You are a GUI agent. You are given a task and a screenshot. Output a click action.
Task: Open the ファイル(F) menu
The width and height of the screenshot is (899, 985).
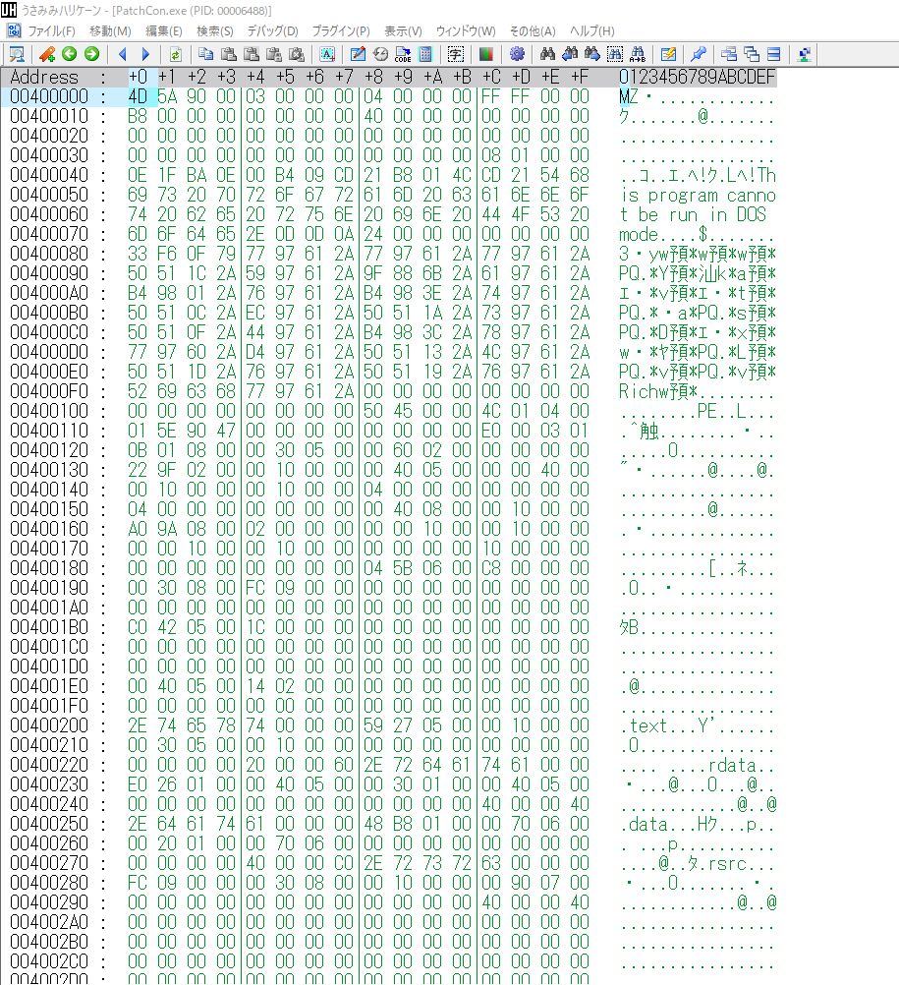(x=51, y=30)
